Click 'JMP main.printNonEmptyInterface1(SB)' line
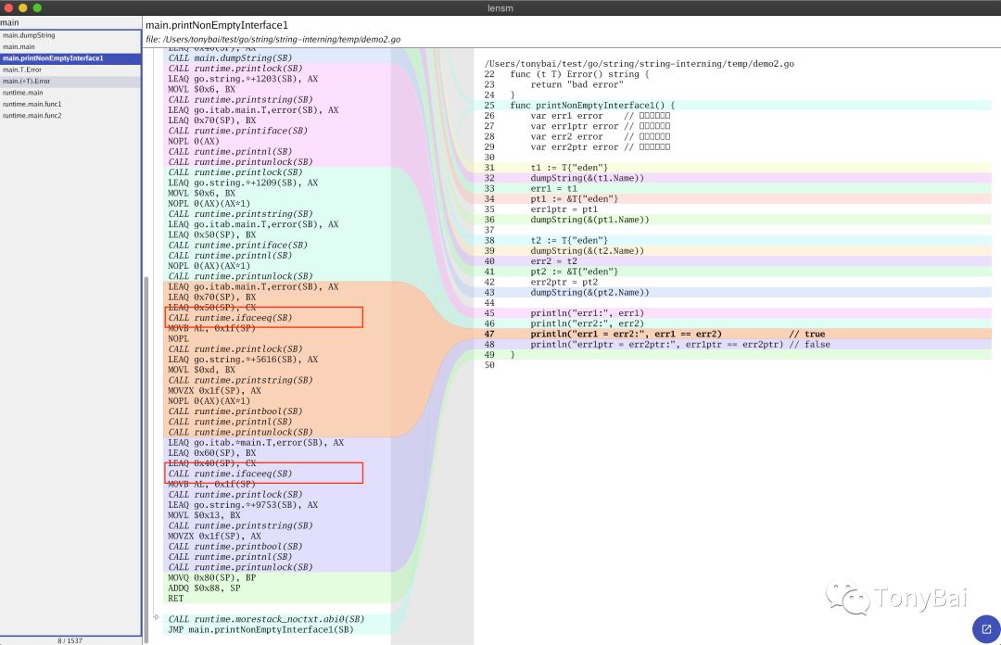This screenshot has width=1001, height=645. pos(260,629)
